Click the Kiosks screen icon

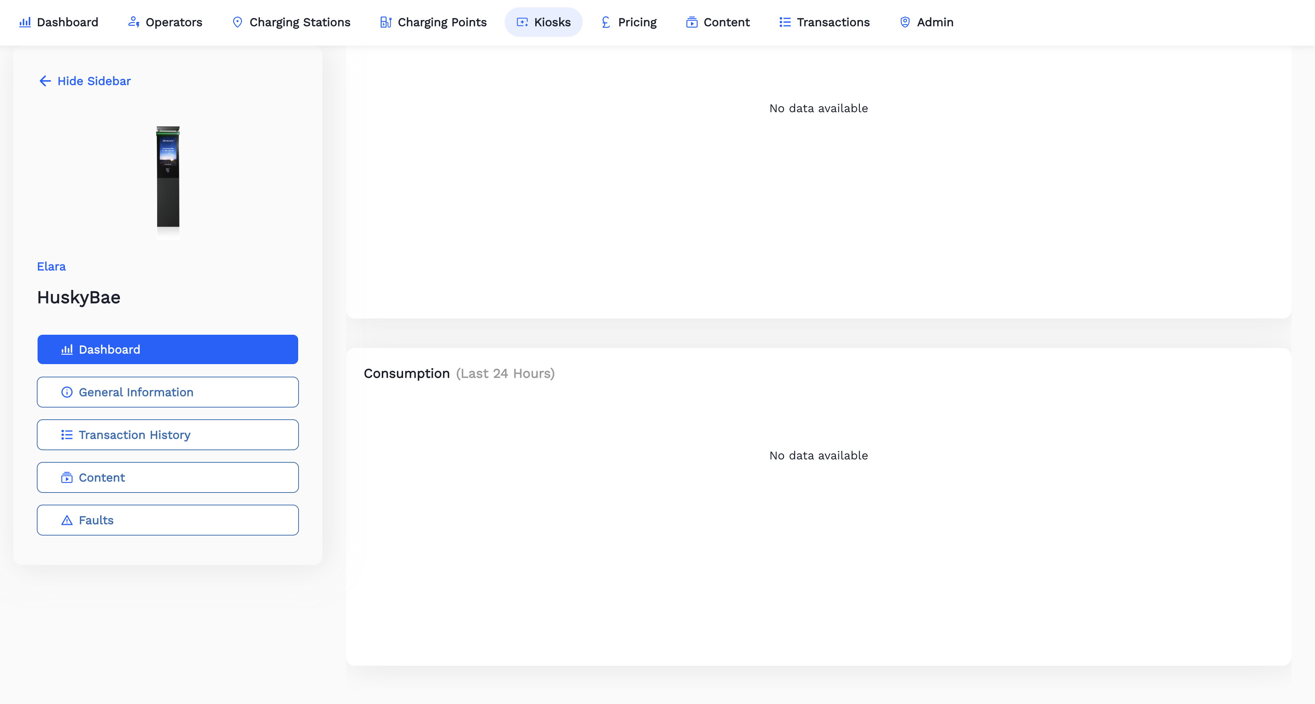coord(522,22)
